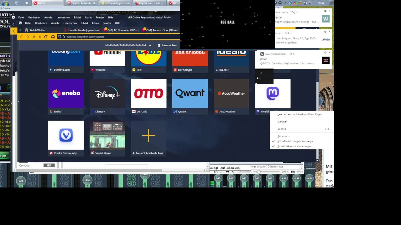Click the BGKO notification thumbnail image
Image resolution: width=401 pixels, height=225 pixels.
coord(326,60)
